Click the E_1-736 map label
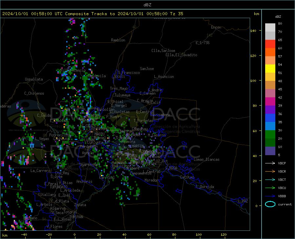Viewport: 295px width, 239px height. point(203,43)
